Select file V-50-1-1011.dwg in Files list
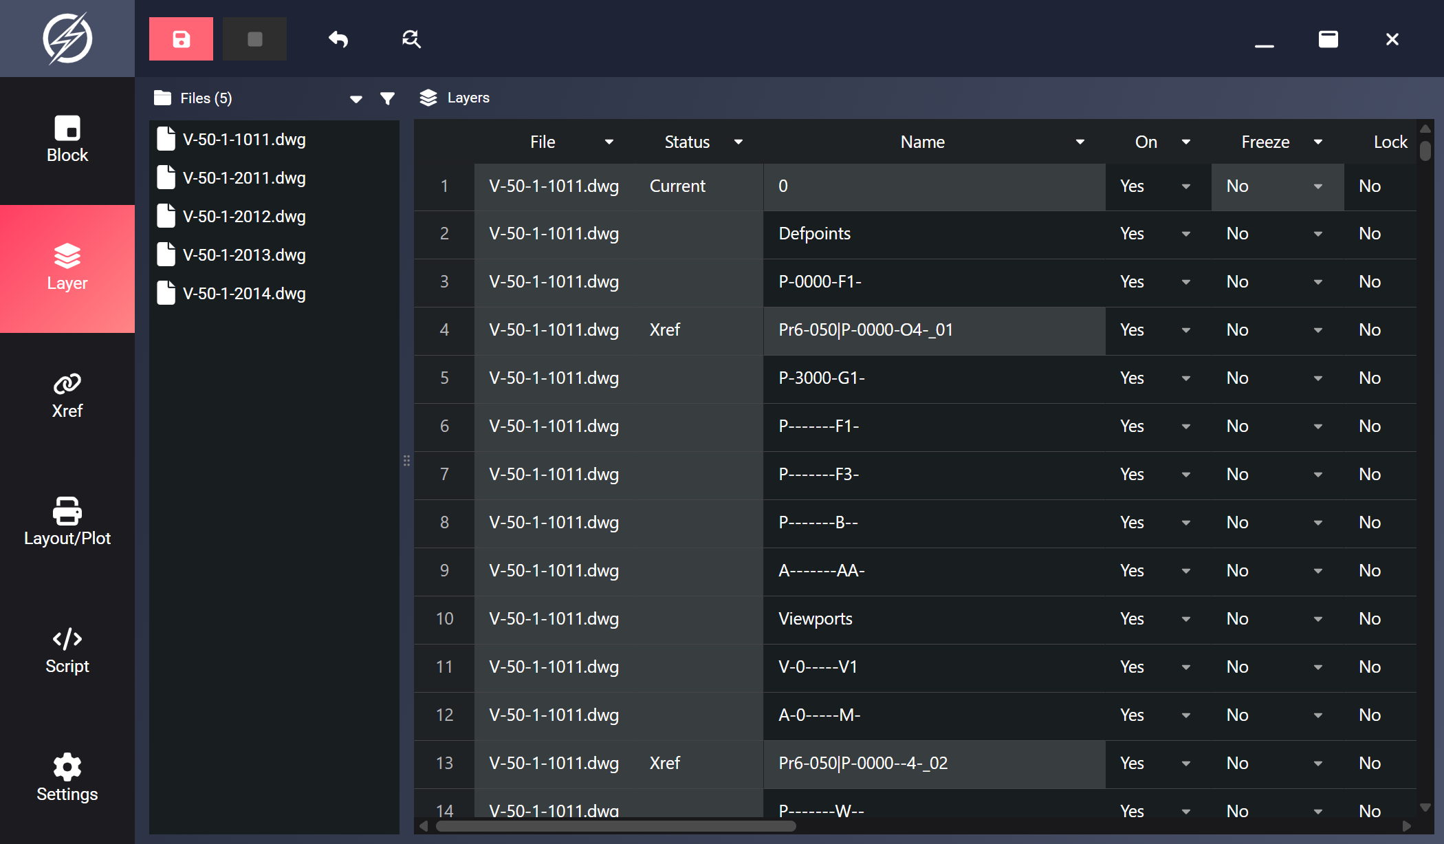The image size is (1444, 844). point(274,140)
